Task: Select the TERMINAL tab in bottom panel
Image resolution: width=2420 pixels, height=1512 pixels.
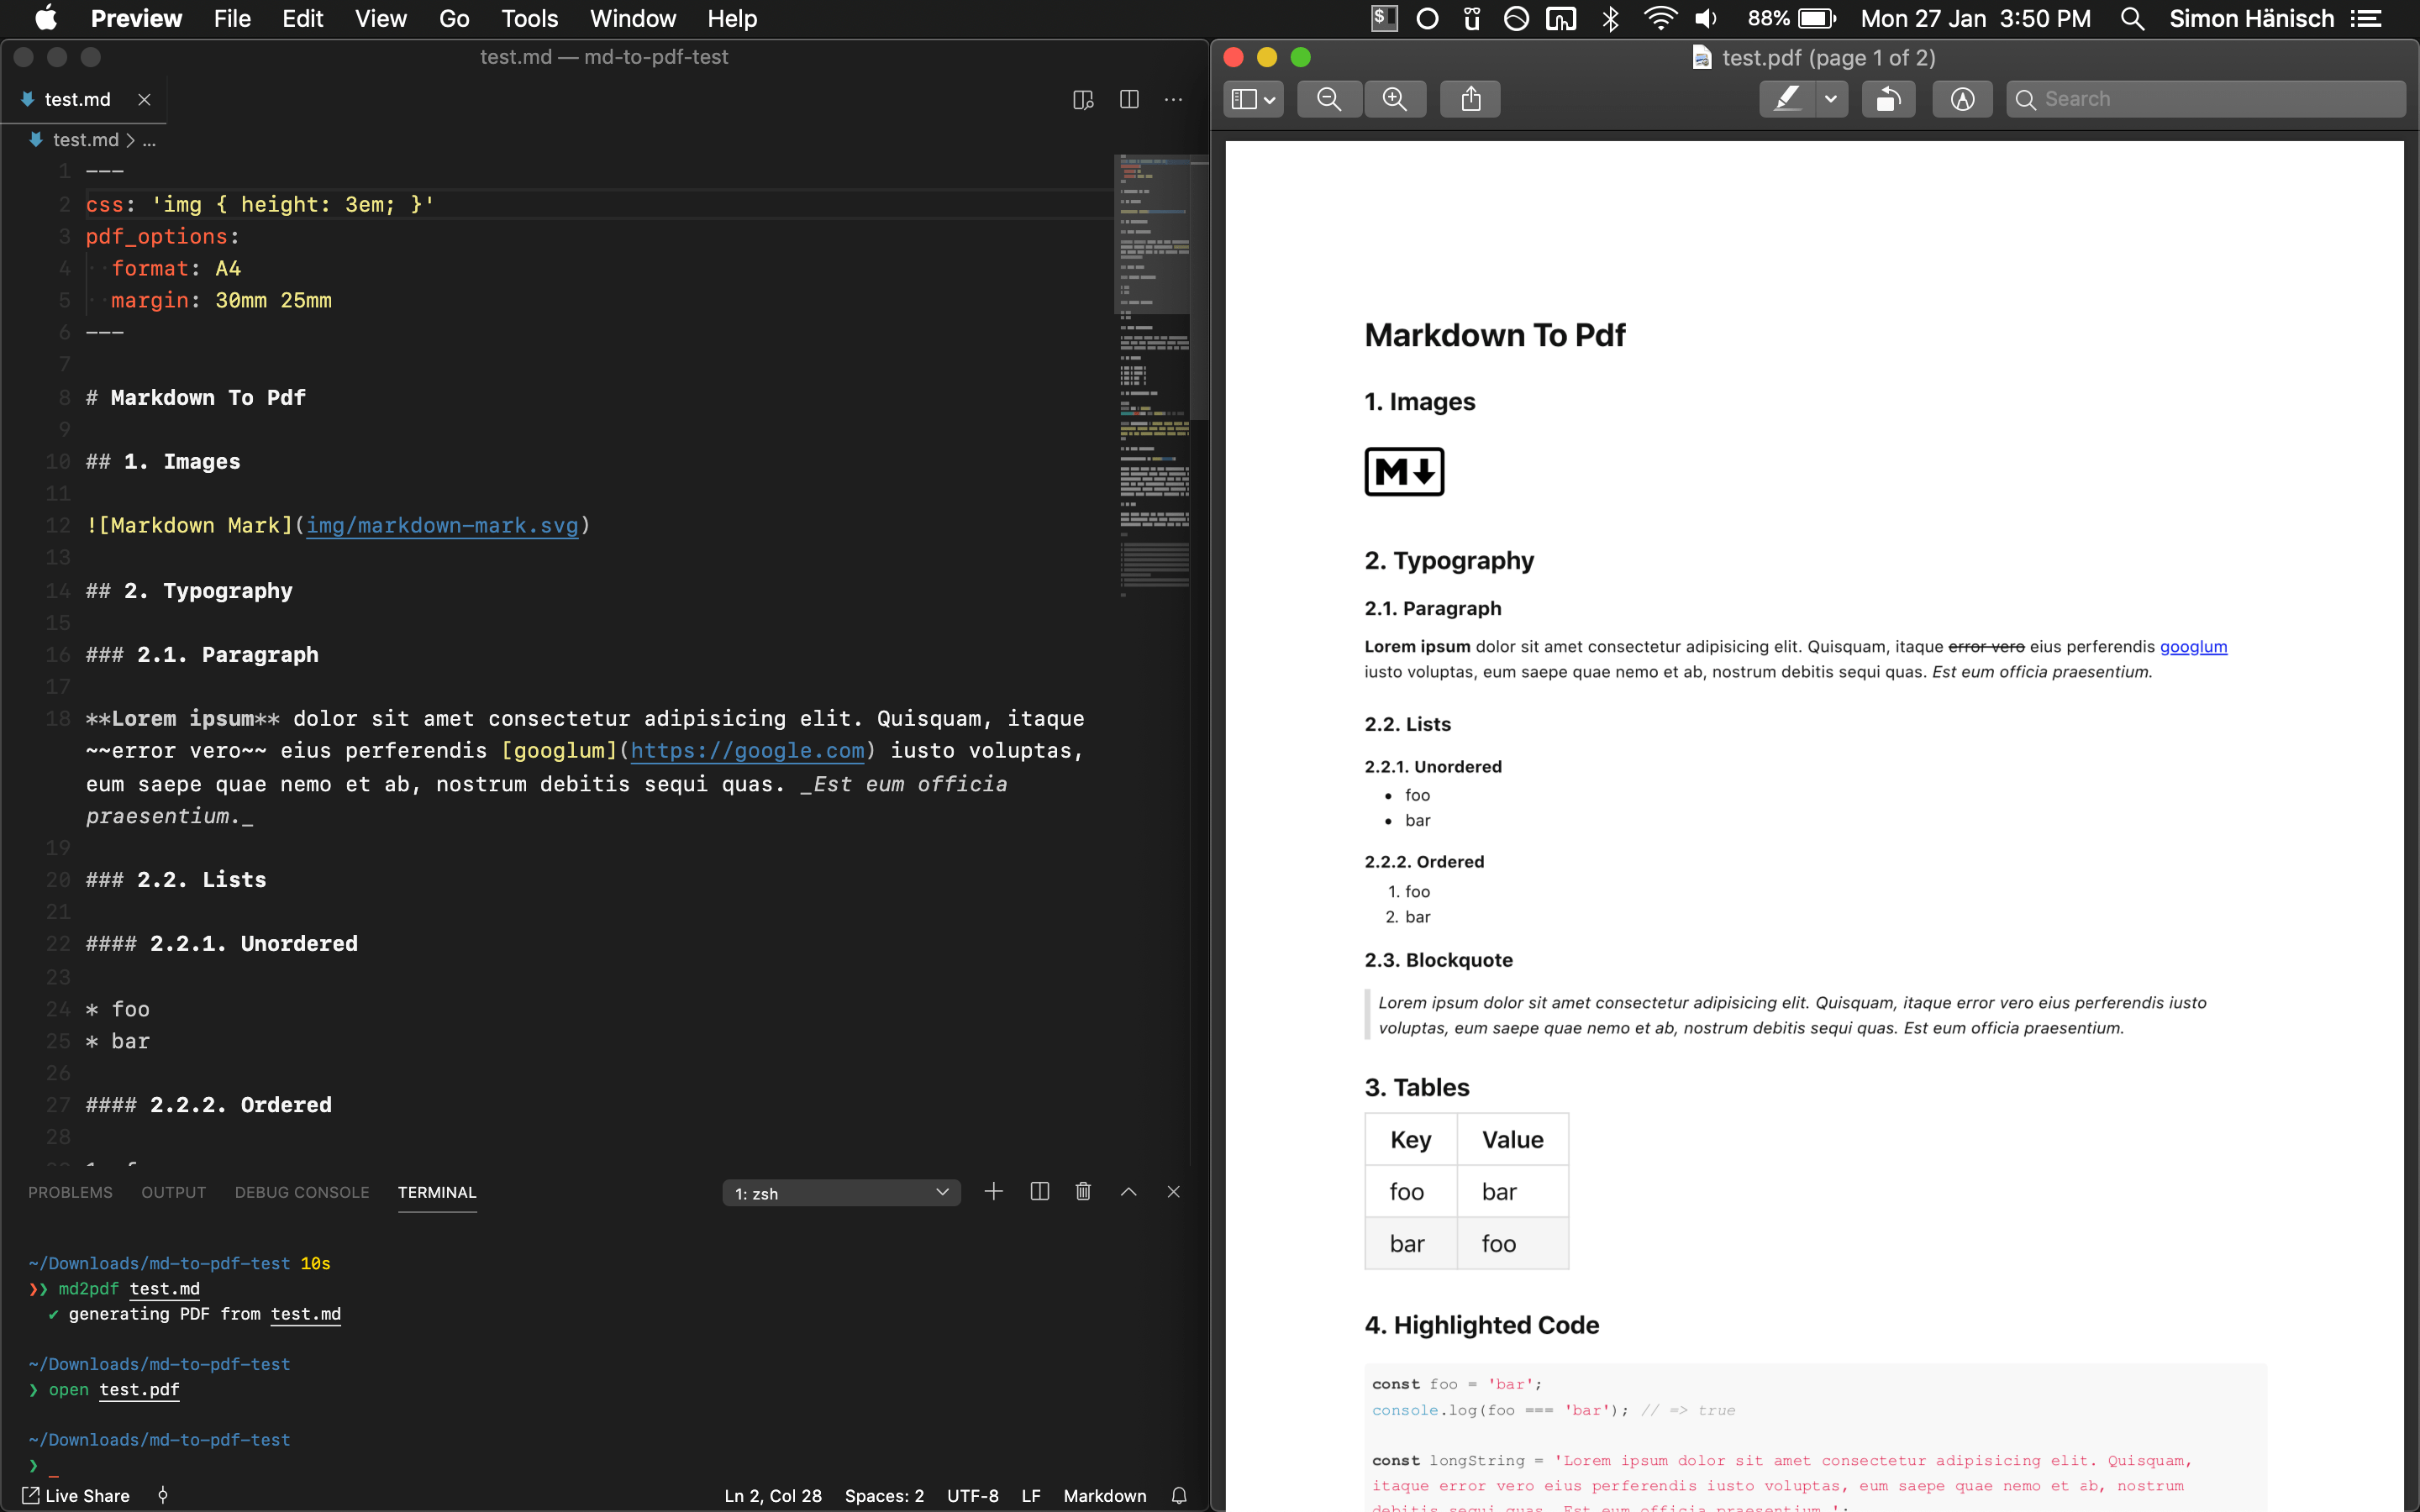Action: pyautogui.click(x=437, y=1191)
